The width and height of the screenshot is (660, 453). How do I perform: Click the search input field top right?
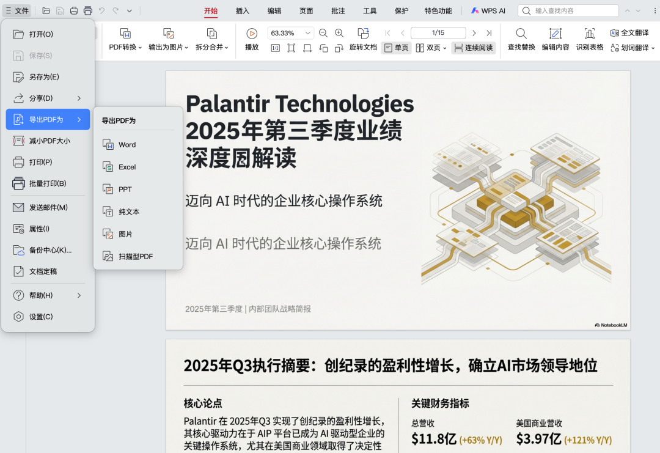pos(568,10)
